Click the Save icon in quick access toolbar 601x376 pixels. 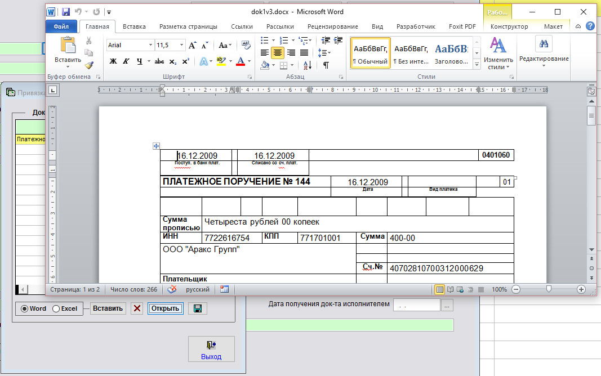tap(66, 11)
